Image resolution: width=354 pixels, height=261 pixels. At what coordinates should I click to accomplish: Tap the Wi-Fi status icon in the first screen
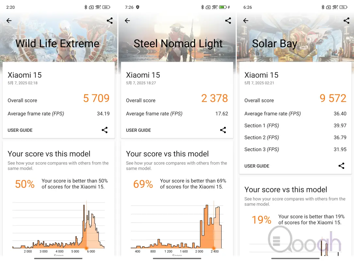click(98, 7)
